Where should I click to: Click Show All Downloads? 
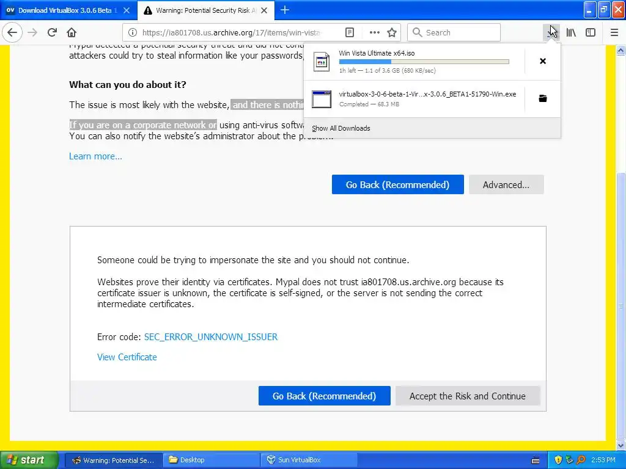[341, 128]
